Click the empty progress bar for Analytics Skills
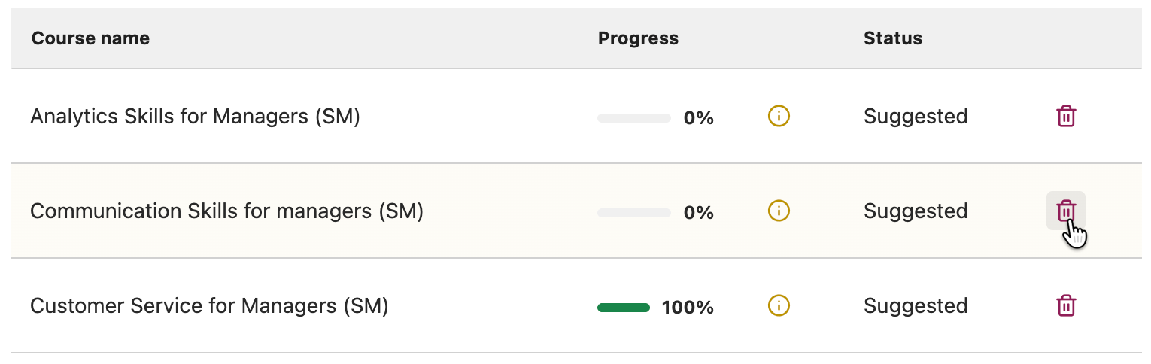Viewport: 1151px width, 364px height. tap(633, 118)
